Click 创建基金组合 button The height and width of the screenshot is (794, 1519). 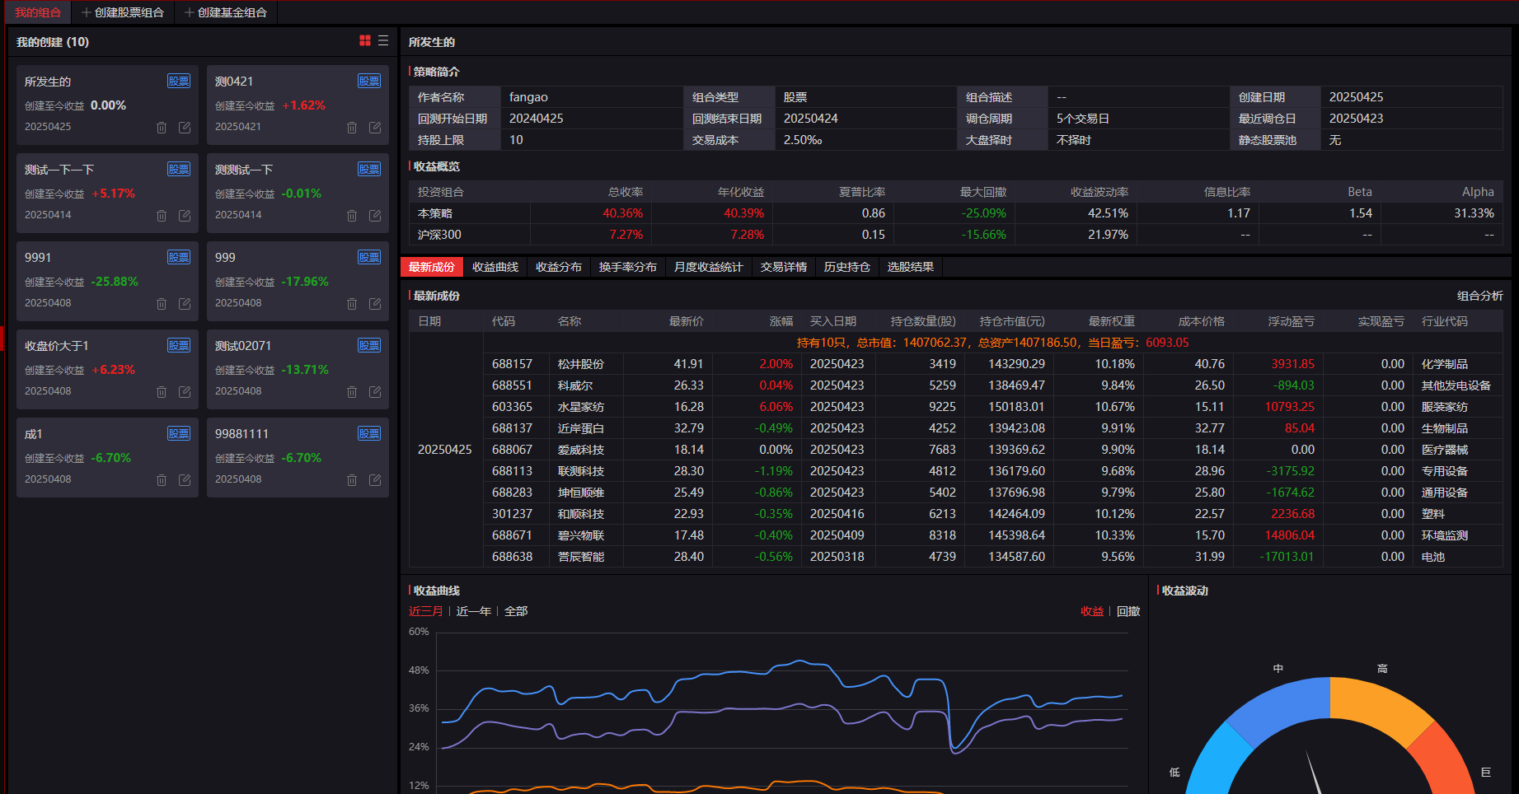click(226, 12)
